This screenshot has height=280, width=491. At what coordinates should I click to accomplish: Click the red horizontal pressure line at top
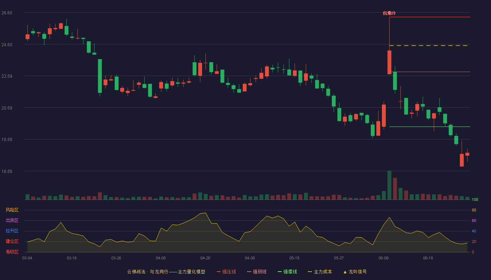[x=430, y=17]
